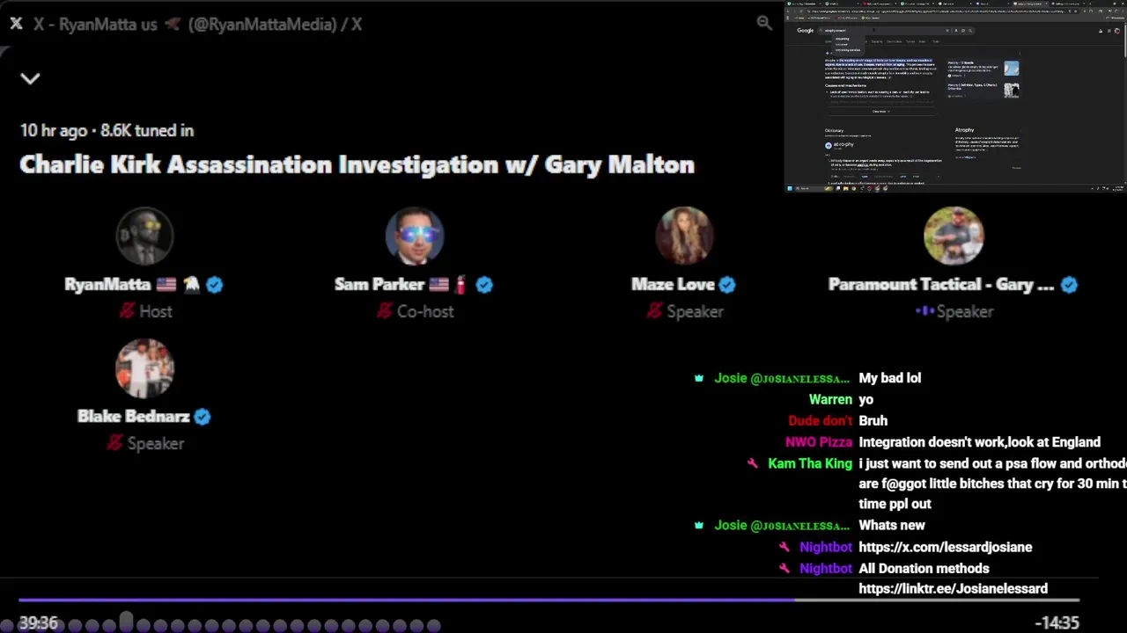Click the wrench icon next to Kam Tha King
This screenshot has height=633, width=1127.
[x=753, y=464]
